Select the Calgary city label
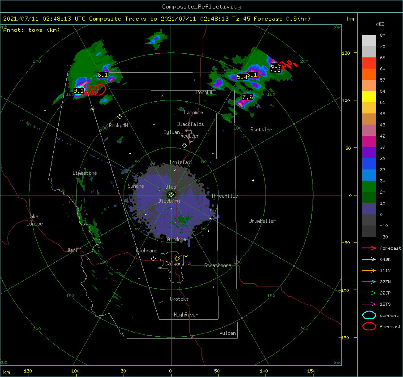Viewport: 403px width, 377px height. (x=175, y=264)
